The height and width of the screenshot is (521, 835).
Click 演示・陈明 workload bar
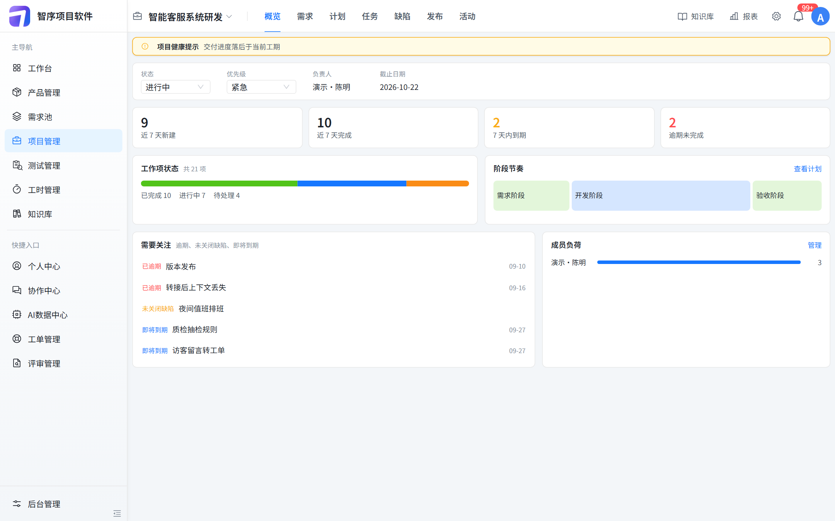699,262
